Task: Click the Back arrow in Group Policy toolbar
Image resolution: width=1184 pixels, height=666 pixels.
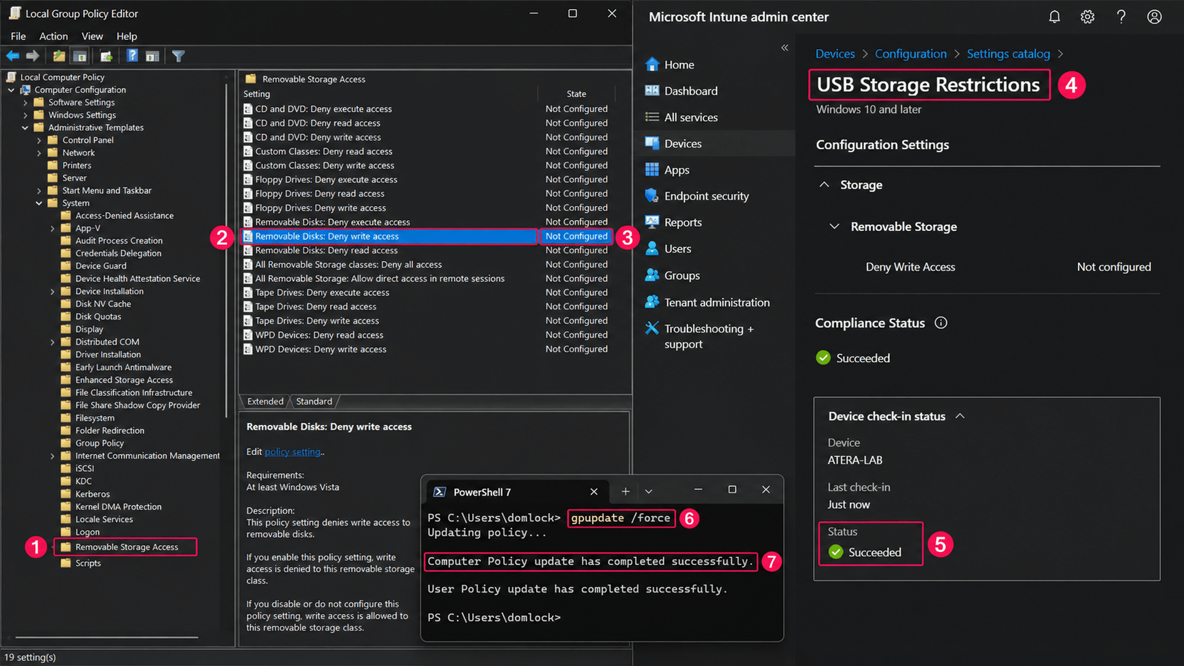Action: (x=13, y=56)
